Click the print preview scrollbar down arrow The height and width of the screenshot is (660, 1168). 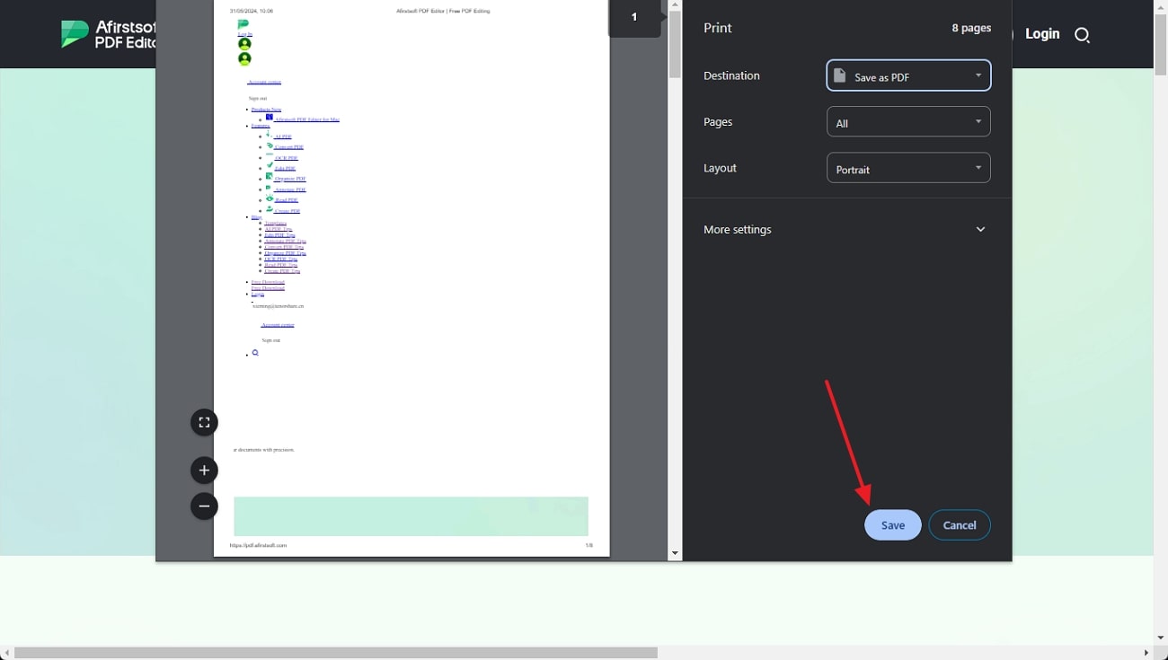[x=675, y=554]
